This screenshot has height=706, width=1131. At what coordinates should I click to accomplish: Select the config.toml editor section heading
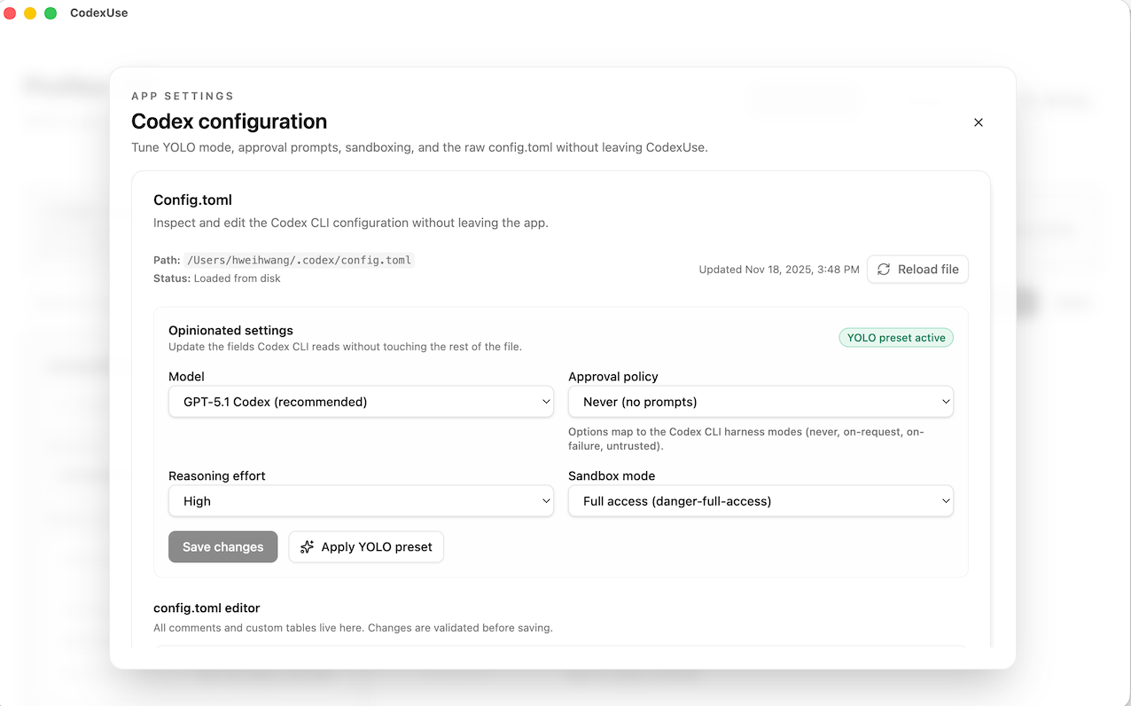207,608
